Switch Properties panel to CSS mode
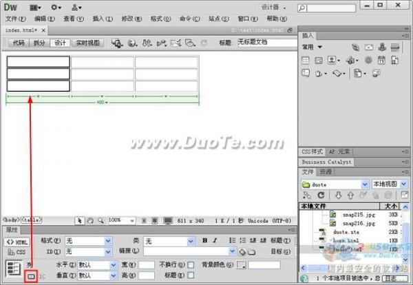 (x=17, y=252)
